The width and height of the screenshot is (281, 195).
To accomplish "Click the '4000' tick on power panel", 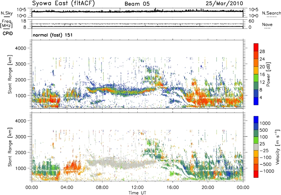I will pos(21,48).
